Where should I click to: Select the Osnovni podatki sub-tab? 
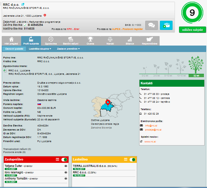[14, 49]
